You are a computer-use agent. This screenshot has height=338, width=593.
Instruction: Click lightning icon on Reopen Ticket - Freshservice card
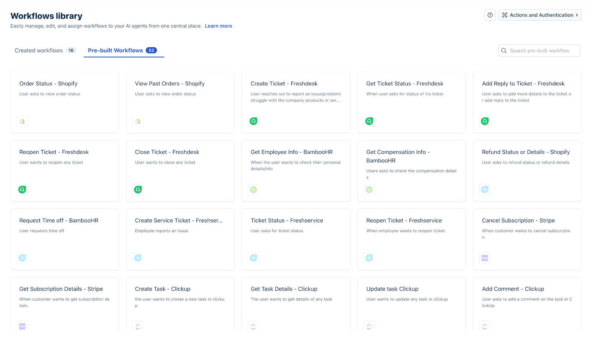(x=369, y=258)
